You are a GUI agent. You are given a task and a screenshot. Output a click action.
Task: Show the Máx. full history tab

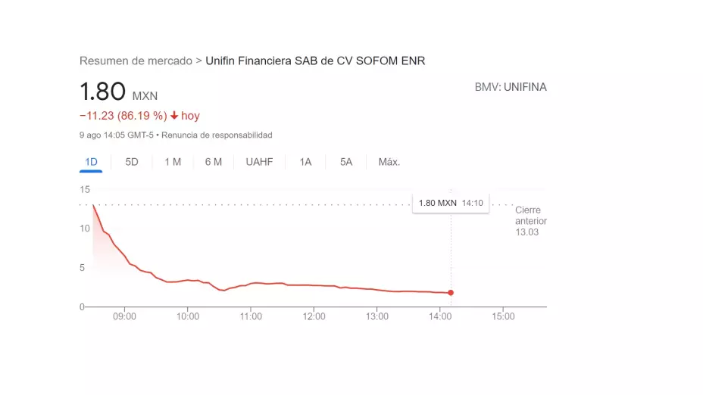tap(389, 162)
